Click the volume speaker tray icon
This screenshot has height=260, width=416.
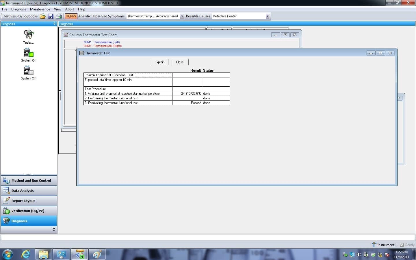click(x=359, y=255)
